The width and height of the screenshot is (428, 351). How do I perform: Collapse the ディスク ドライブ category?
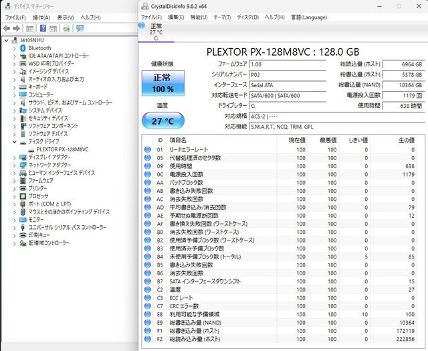15,142
